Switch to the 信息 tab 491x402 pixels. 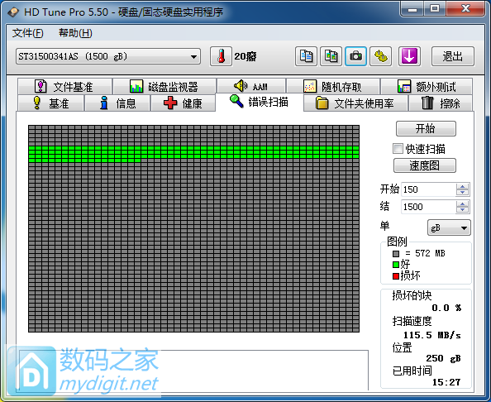click(117, 103)
